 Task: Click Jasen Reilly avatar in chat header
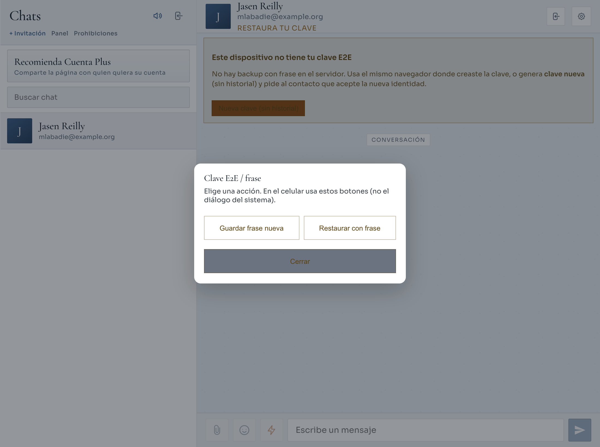218,16
